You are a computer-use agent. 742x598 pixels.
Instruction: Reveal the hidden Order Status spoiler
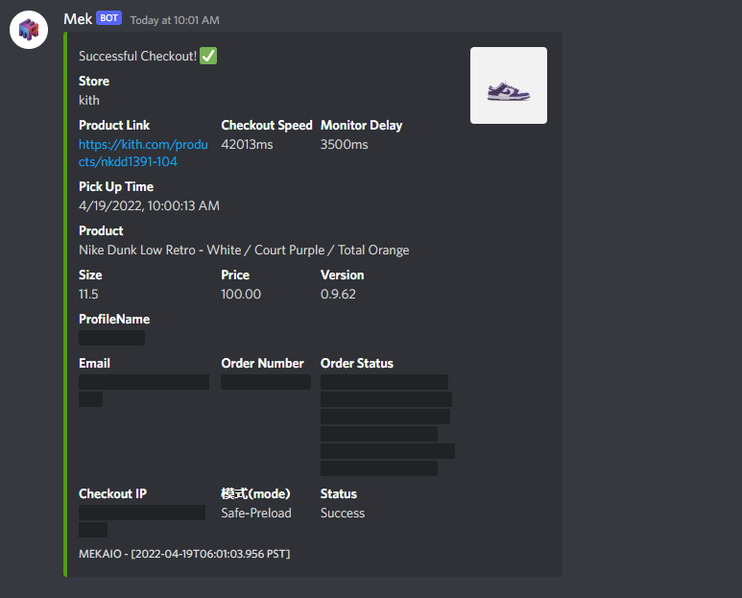pos(388,425)
